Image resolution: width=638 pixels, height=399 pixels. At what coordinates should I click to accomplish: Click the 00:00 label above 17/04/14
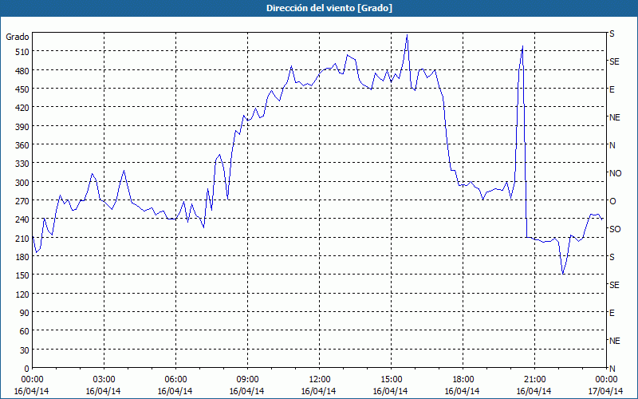pyautogui.click(x=606, y=380)
